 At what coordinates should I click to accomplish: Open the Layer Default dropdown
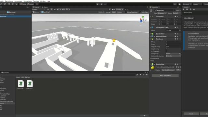(x=176, y=13)
